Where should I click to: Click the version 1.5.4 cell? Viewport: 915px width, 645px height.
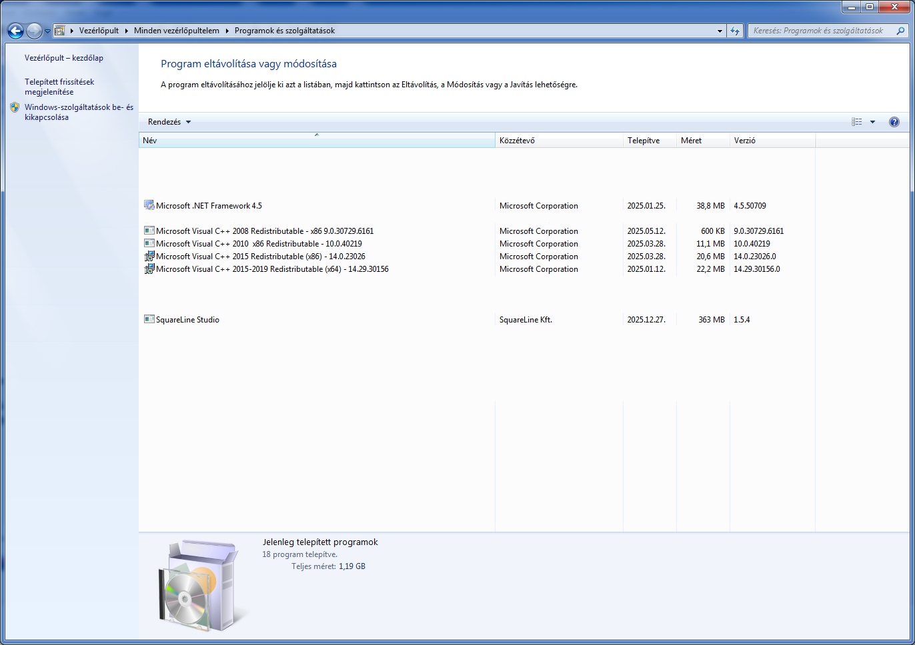[742, 320]
